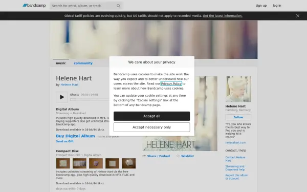307x192 pixels.
Task: Dismiss the tariff notice banner
Action: pyautogui.click(x=298, y=16)
